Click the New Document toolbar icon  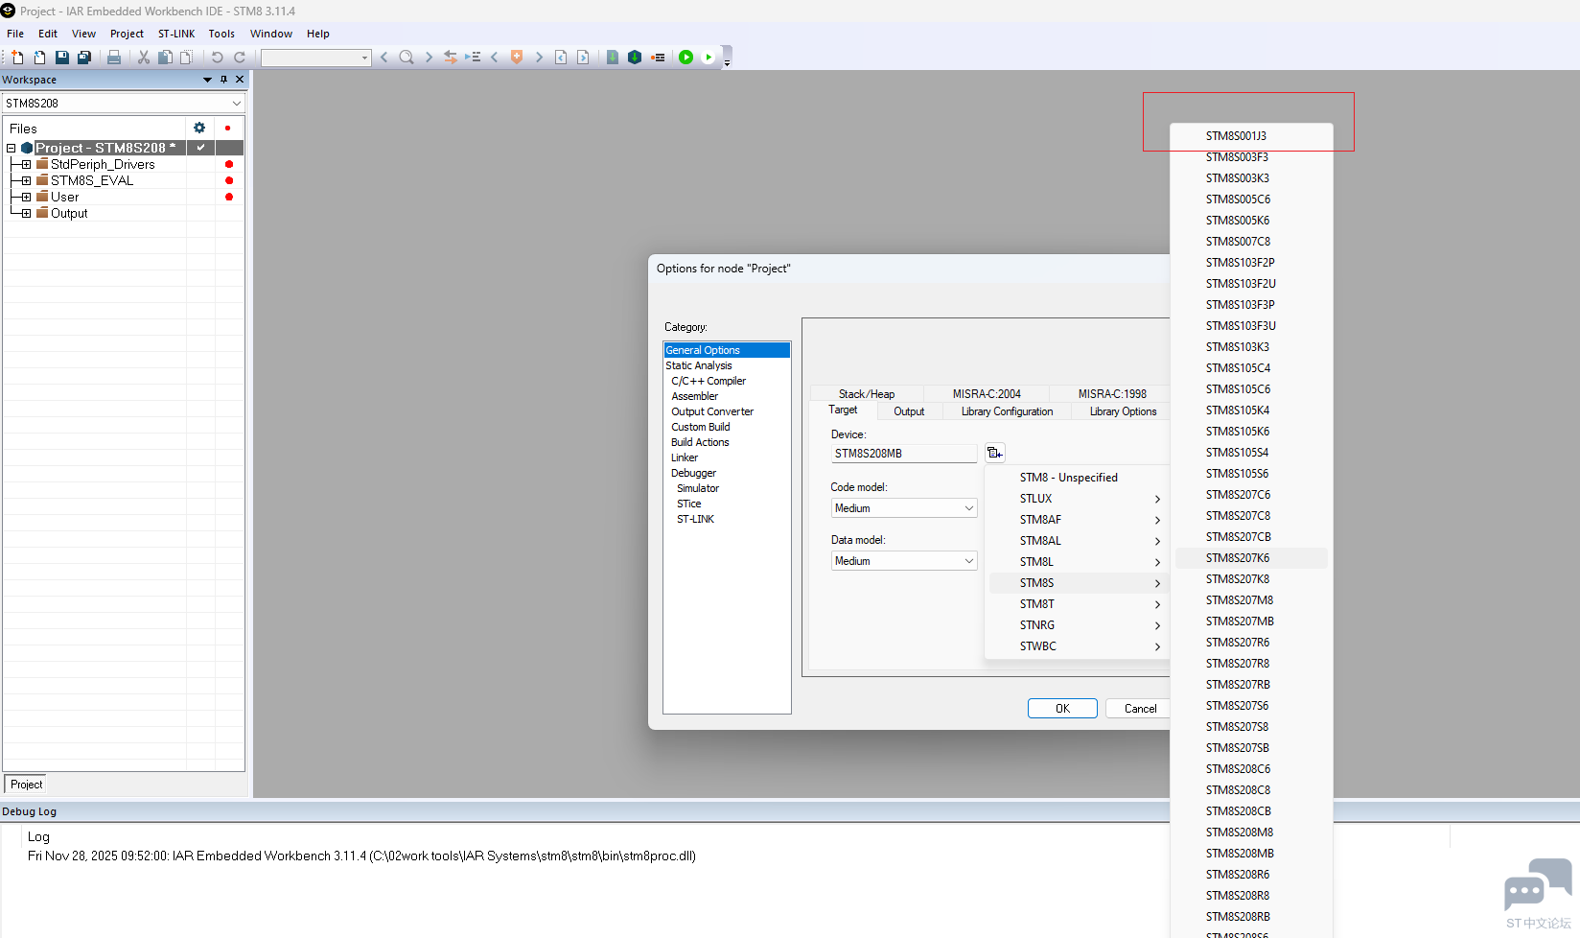click(18, 58)
